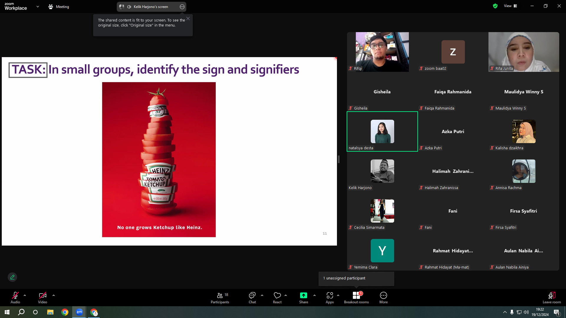Image resolution: width=566 pixels, height=318 pixels.
Task: Expand audio options arrow
Action: tap(25, 295)
